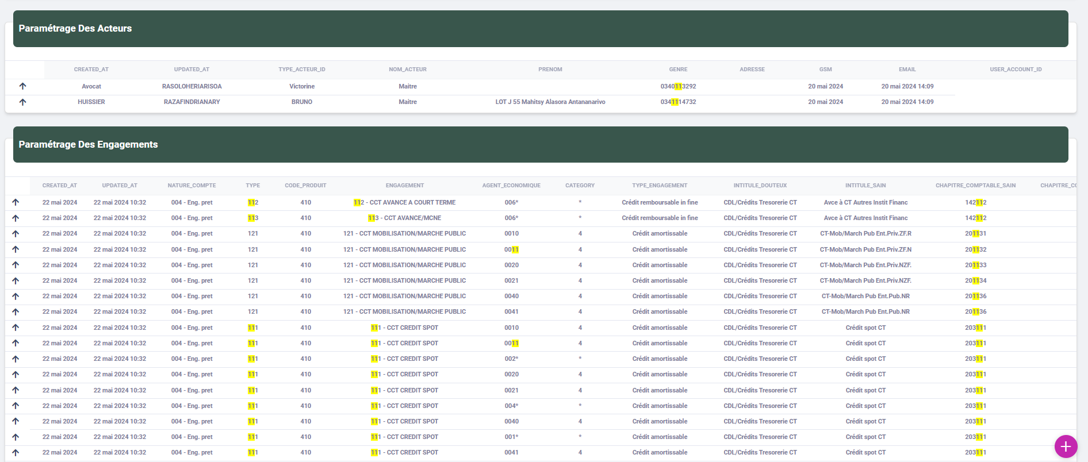
Task: Sort by AGENT_ECONOMIQUE column header
Action: (511, 186)
